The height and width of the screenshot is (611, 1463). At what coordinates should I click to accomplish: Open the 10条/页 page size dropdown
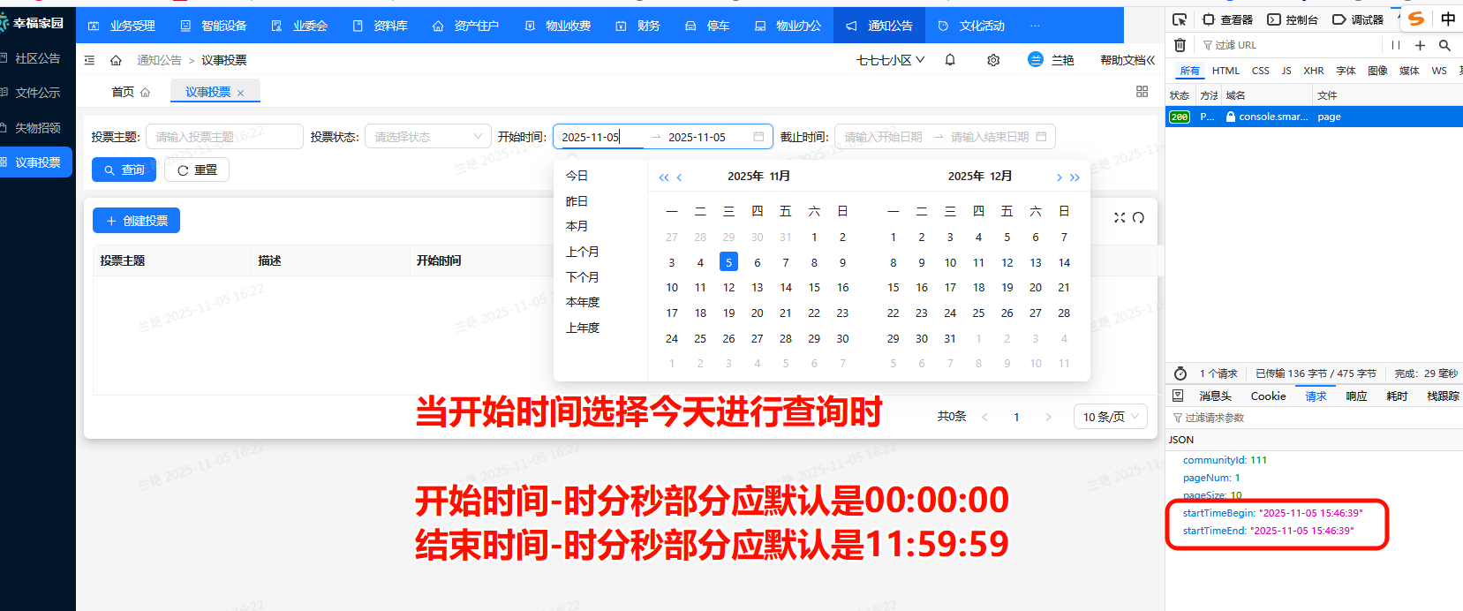[x=1110, y=417]
